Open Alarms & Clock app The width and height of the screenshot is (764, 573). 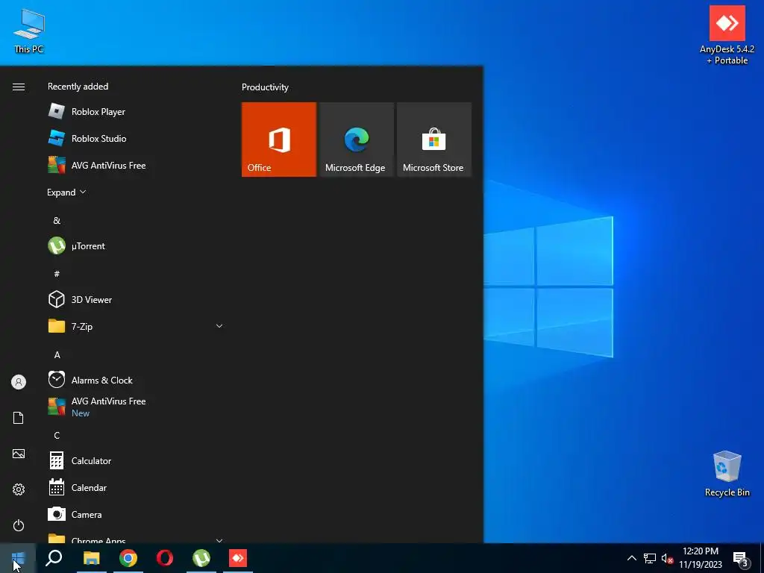[x=136, y=380]
